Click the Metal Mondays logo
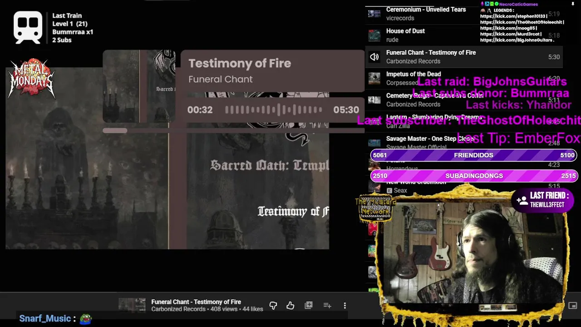This screenshot has width=581, height=327. (31, 78)
